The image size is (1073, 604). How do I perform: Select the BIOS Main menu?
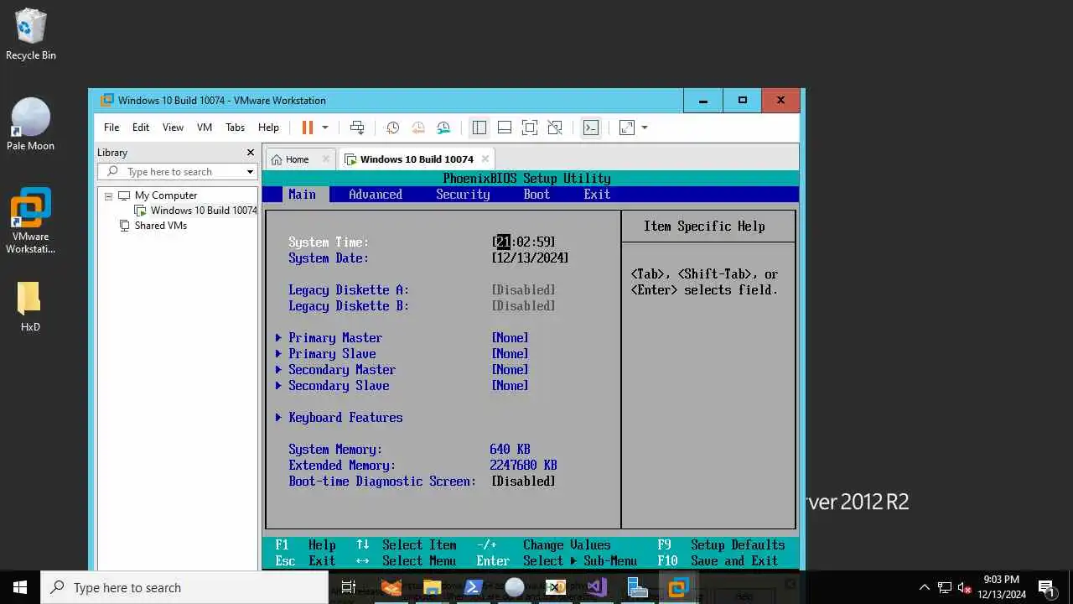[x=303, y=194]
